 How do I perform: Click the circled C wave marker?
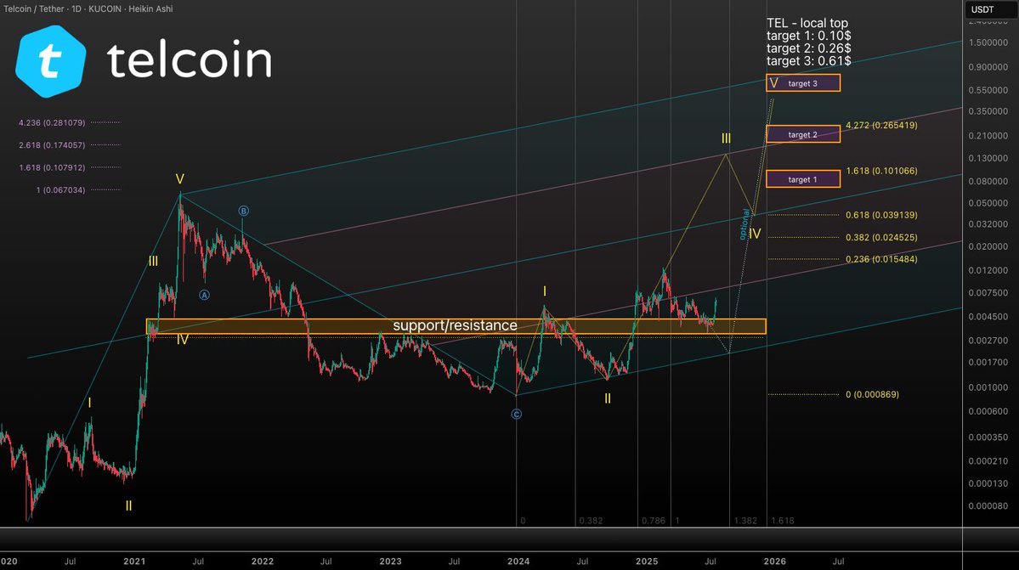(x=516, y=415)
